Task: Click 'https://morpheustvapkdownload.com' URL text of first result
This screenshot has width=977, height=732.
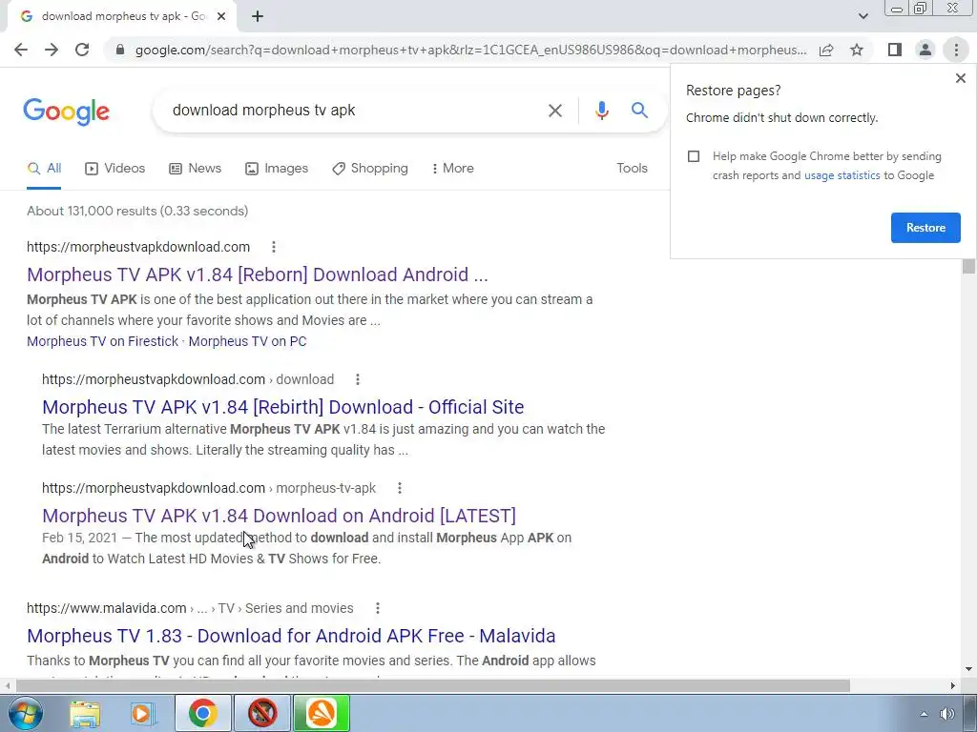Action: pos(138,247)
